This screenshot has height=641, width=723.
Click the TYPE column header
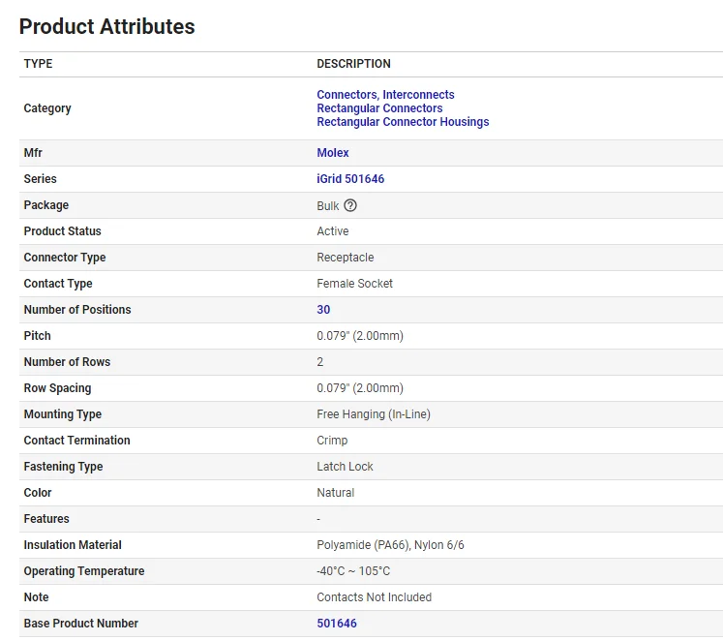(39, 64)
